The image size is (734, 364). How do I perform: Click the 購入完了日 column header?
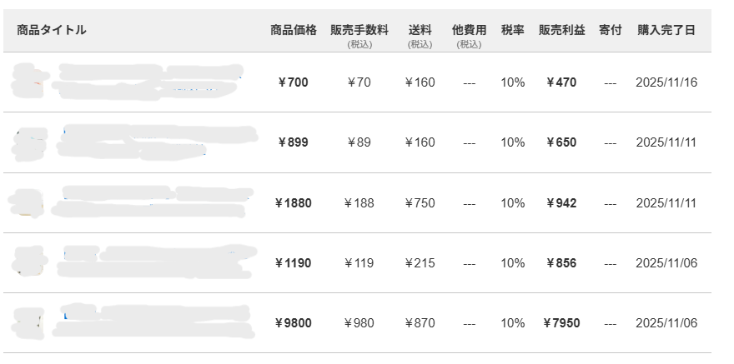point(666,30)
